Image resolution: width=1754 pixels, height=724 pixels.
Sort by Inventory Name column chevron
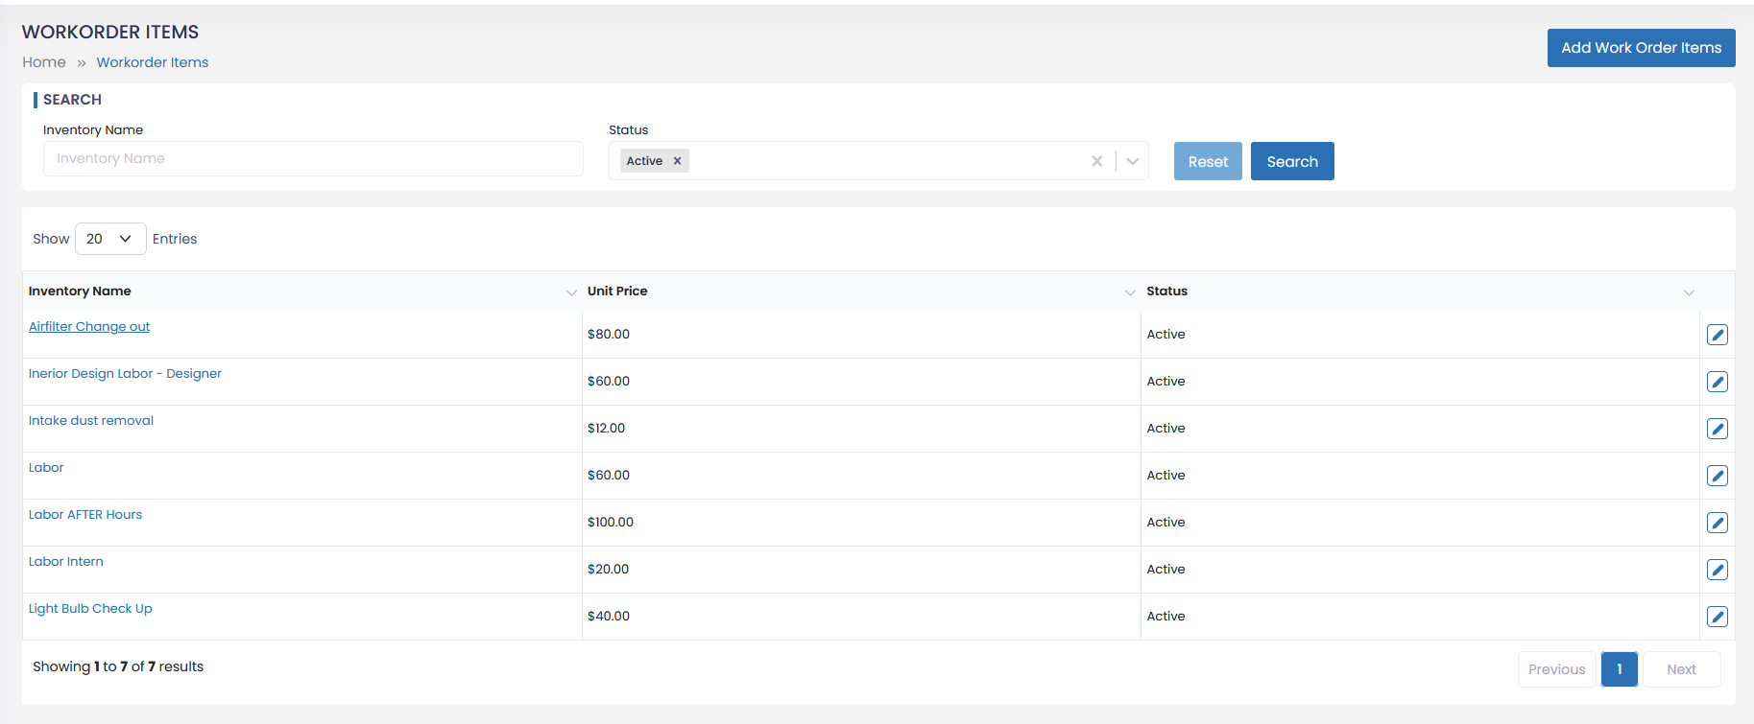(571, 292)
